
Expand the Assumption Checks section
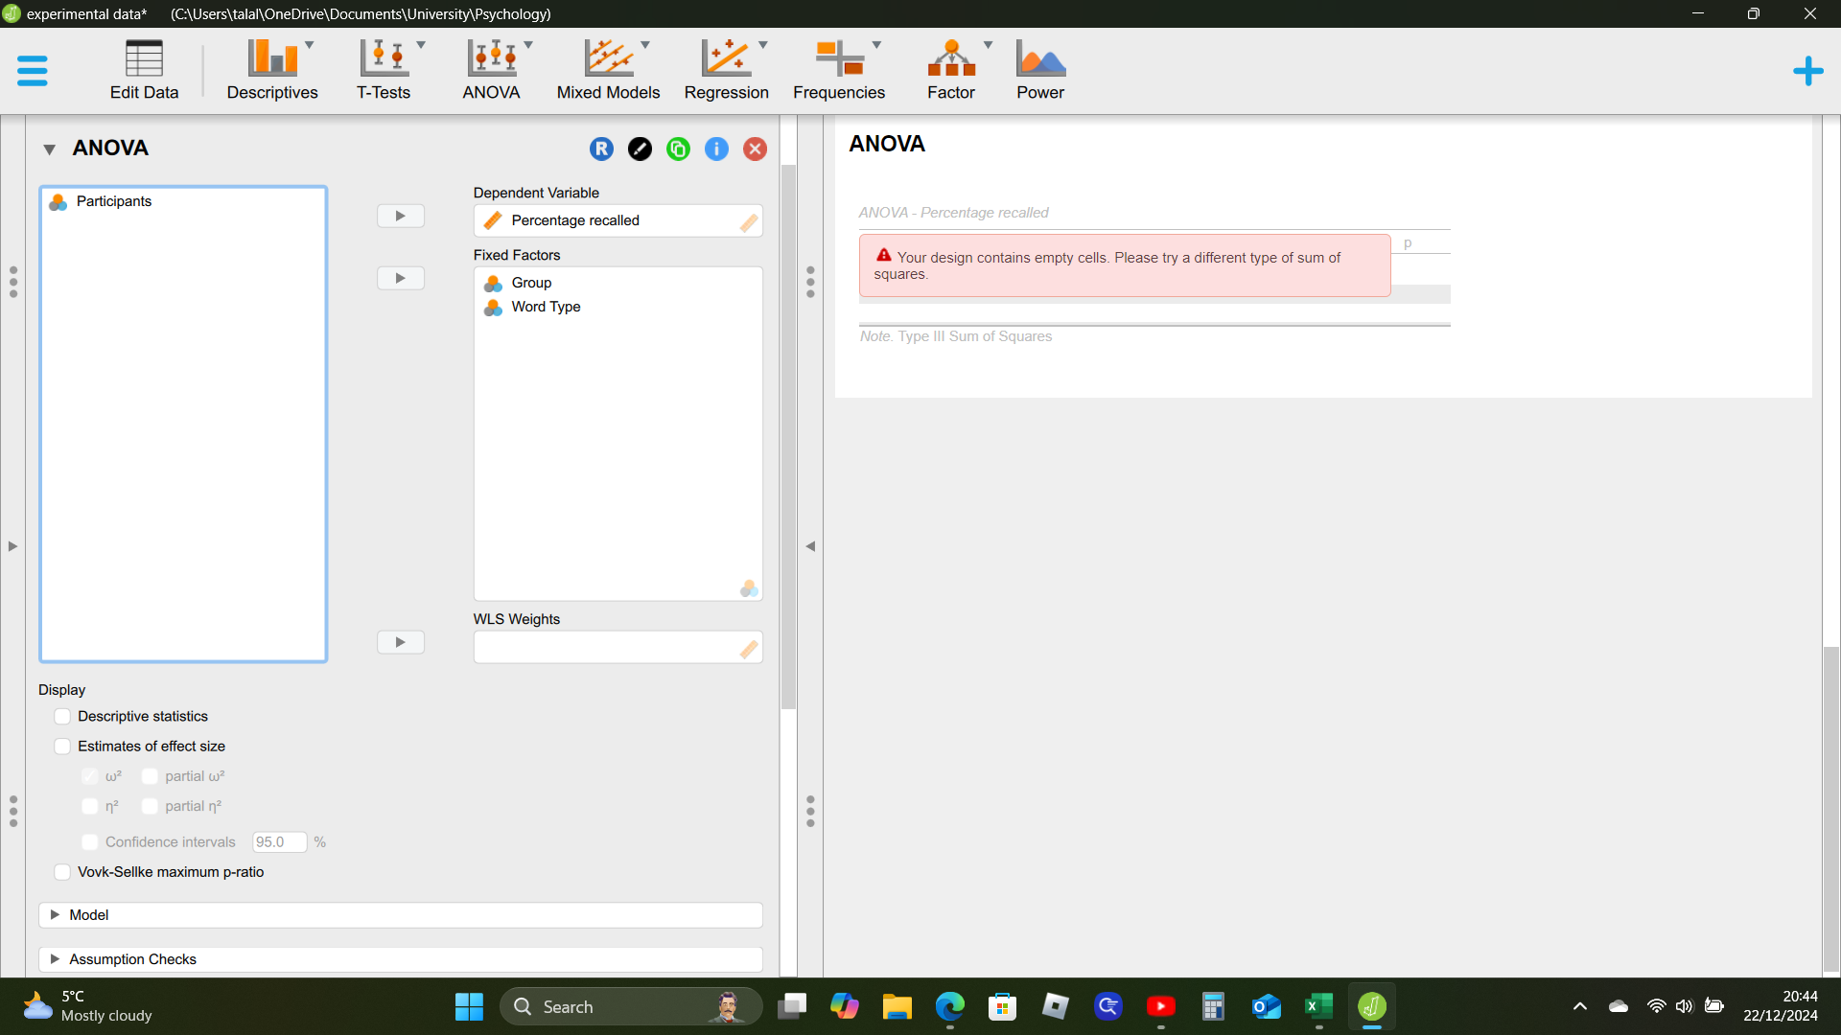click(x=401, y=959)
